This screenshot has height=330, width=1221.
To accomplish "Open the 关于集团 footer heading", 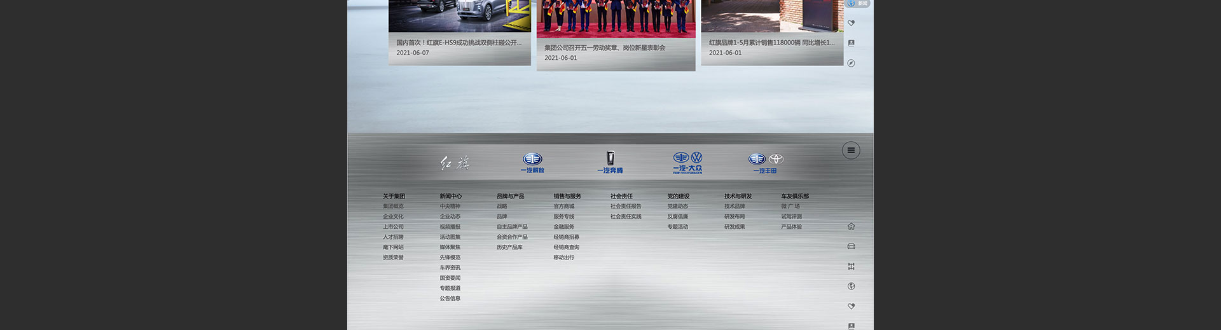I will [394, 196].
